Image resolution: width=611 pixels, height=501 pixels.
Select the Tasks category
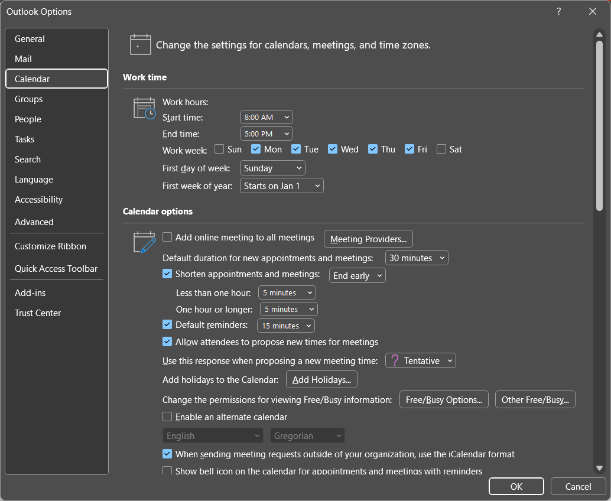click(57, 139)
